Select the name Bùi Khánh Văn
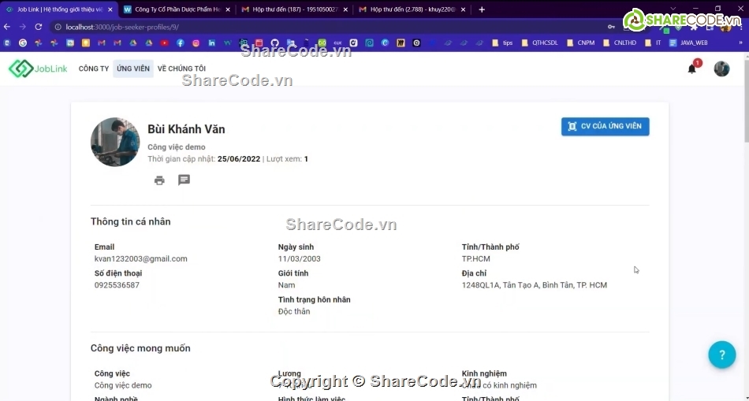This screenshot has width=749, height=401. (186, 129)
